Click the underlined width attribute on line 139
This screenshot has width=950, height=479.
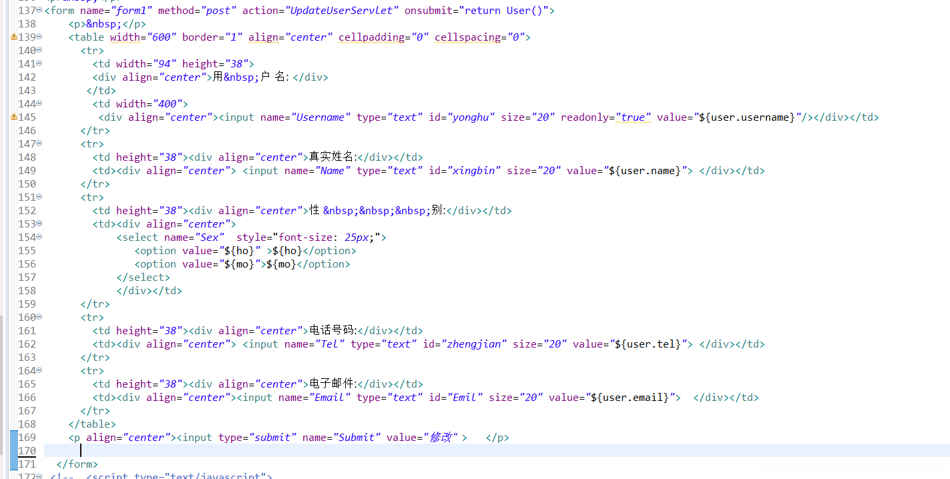(x=125, y=37)
